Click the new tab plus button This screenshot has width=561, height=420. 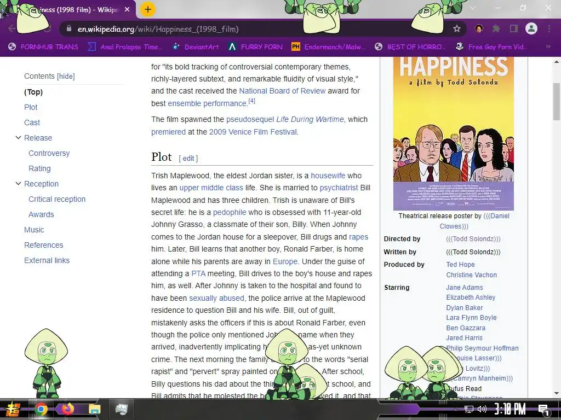148,10
